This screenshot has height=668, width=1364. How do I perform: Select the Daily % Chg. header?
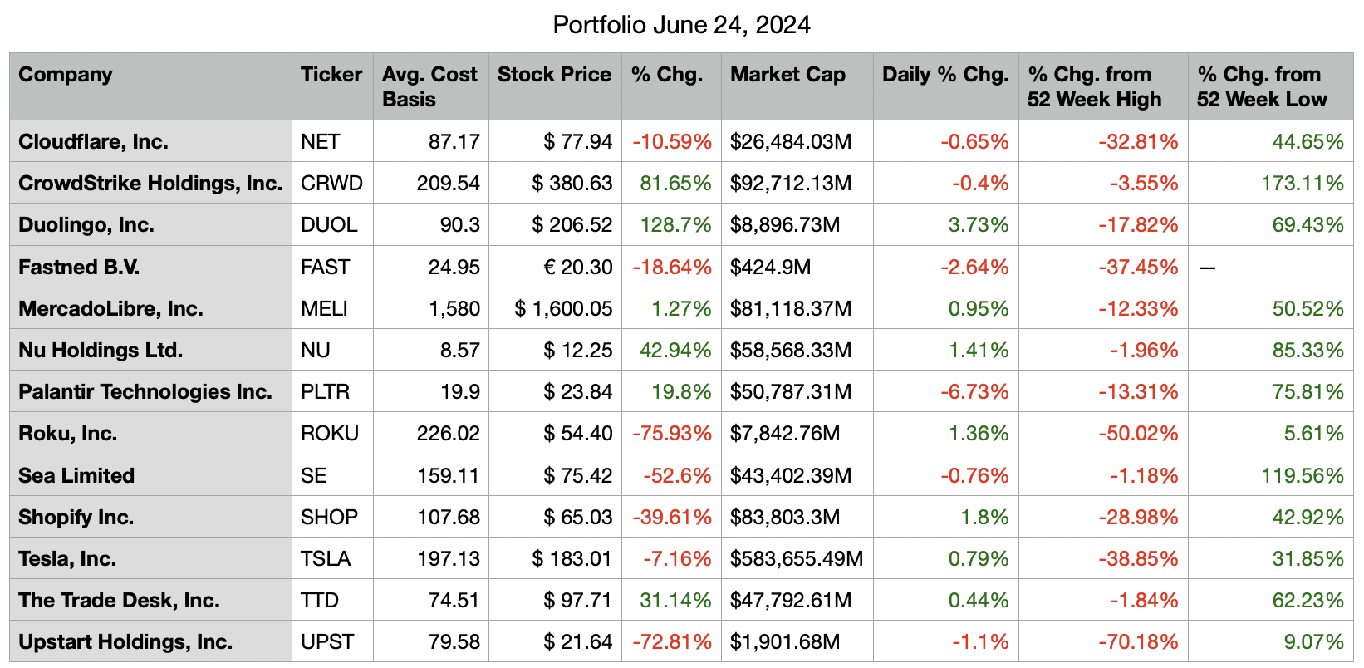[x=944, y=75]
